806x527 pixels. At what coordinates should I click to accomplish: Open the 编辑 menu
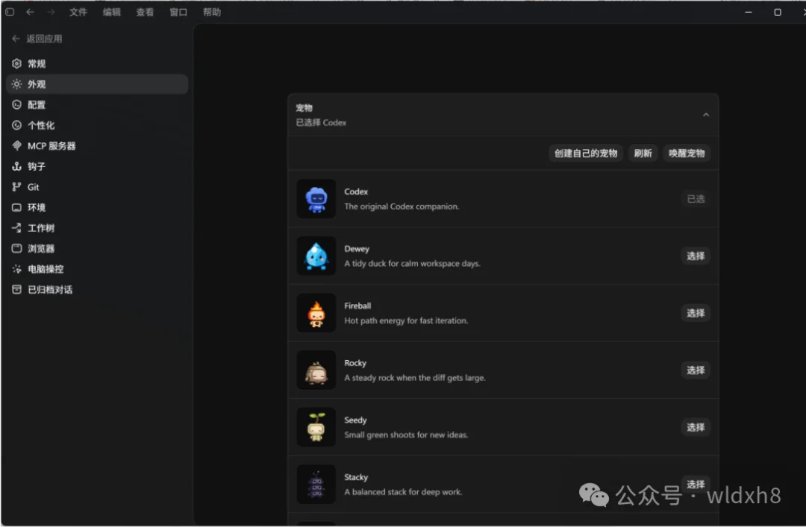[x=111, y=12]
